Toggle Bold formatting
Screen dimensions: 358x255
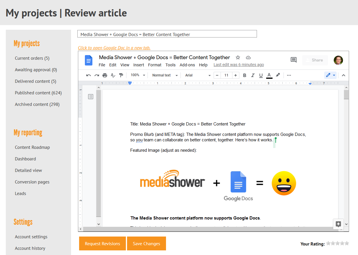coord(245,75)
